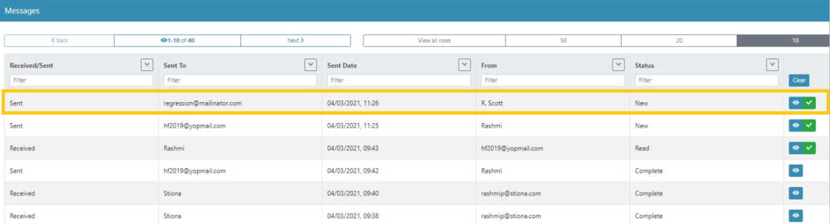View the 09:43 message from hf2019@yopmail.com
The width and height of the screenshot is (830, 224).
point(795,148)
